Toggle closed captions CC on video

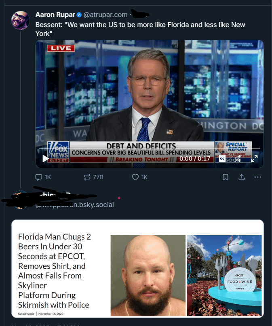click(x=222, y=159)
